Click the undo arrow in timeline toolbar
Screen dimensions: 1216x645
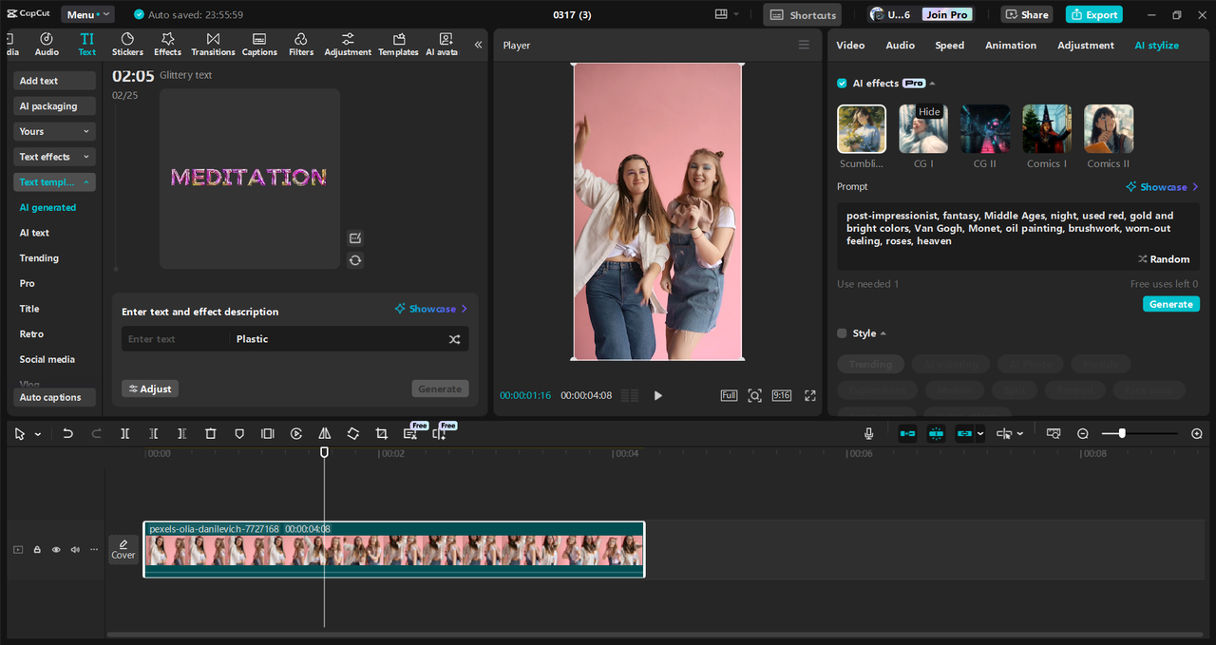(67, 433)
